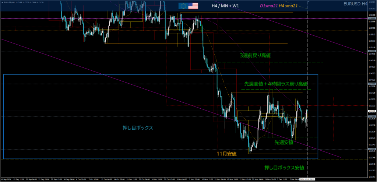This screenshot has width=377, height=182.
Task: Click the 先週高値＋4時間ラス戻り高値 label
Action: click(x=276, y=84)
